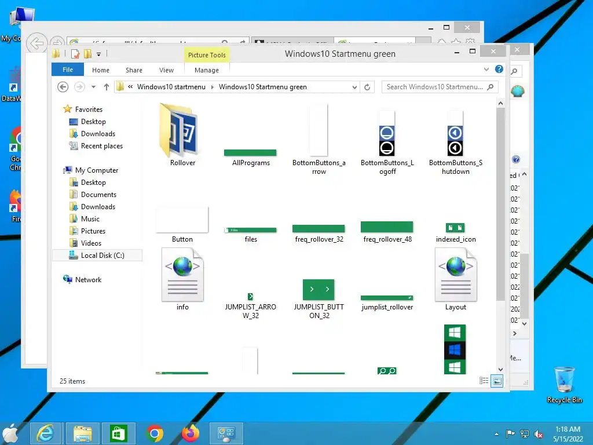593x445 pixels.
Task: Select the freq_rollover_48 image
Action: (387, 227)
